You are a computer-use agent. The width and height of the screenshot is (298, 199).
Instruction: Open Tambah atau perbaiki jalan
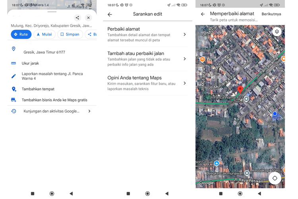[x=147, y=59]
